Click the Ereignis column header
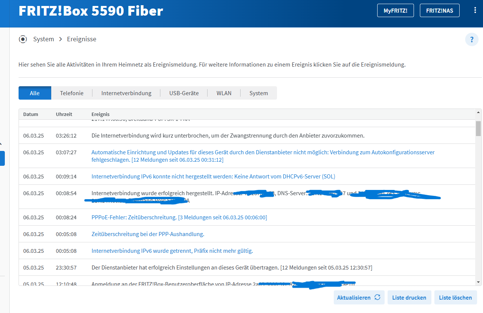The height and width of the screenshot is (313, 483). tap(101, 114)
